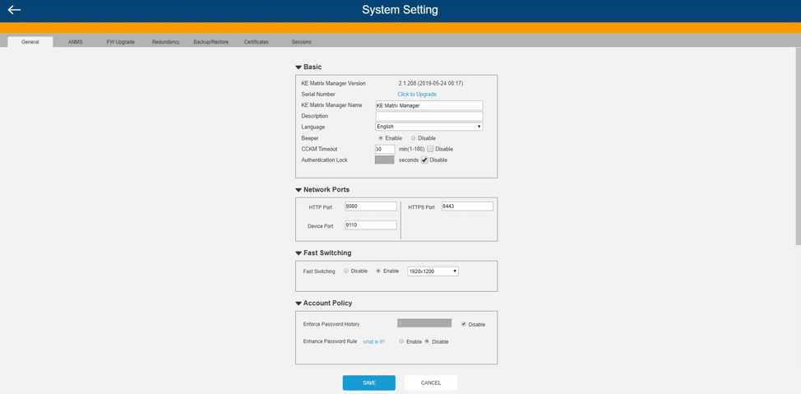Edit the HTTP Port field
This screenshot has width=801, height=394.
[x=371, y=206]
